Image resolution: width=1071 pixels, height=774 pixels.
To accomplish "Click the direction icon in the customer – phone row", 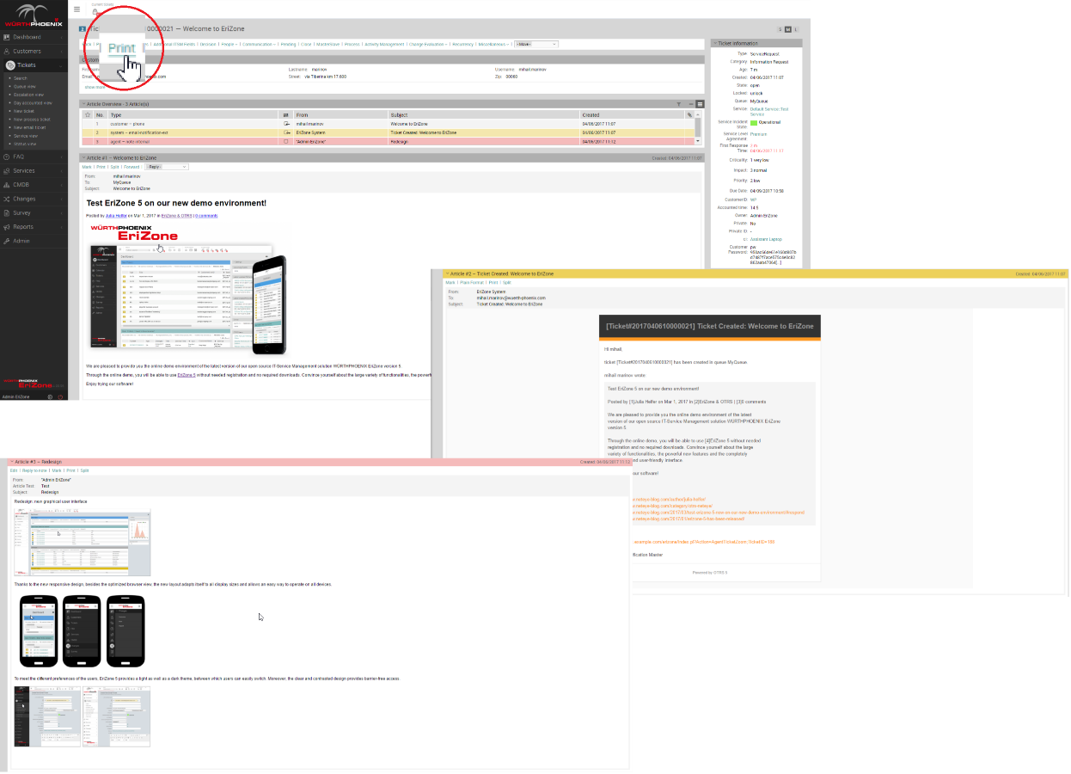I will 286,124.
